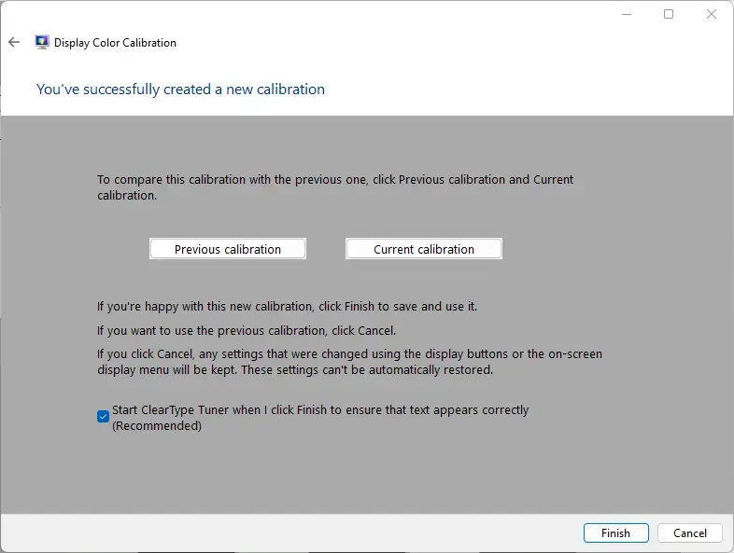
Task: Click the empty footer bar beside Finish
Action: pos(290,532)
